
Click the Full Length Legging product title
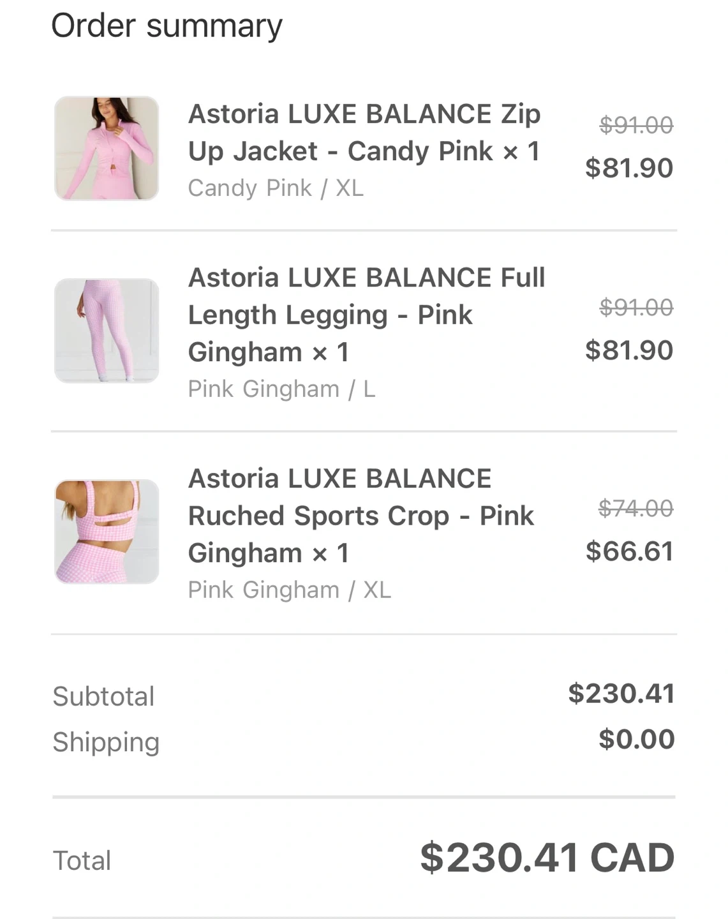click(x=366, y=315)
